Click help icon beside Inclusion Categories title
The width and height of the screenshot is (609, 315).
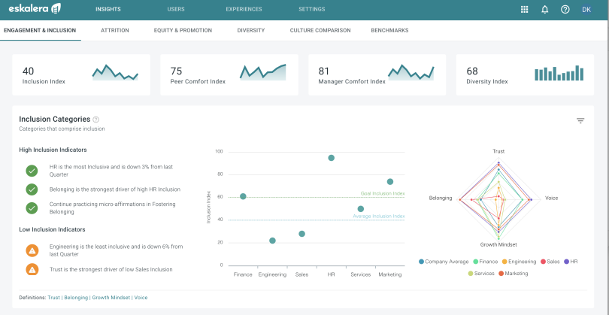tap(96, 120)
